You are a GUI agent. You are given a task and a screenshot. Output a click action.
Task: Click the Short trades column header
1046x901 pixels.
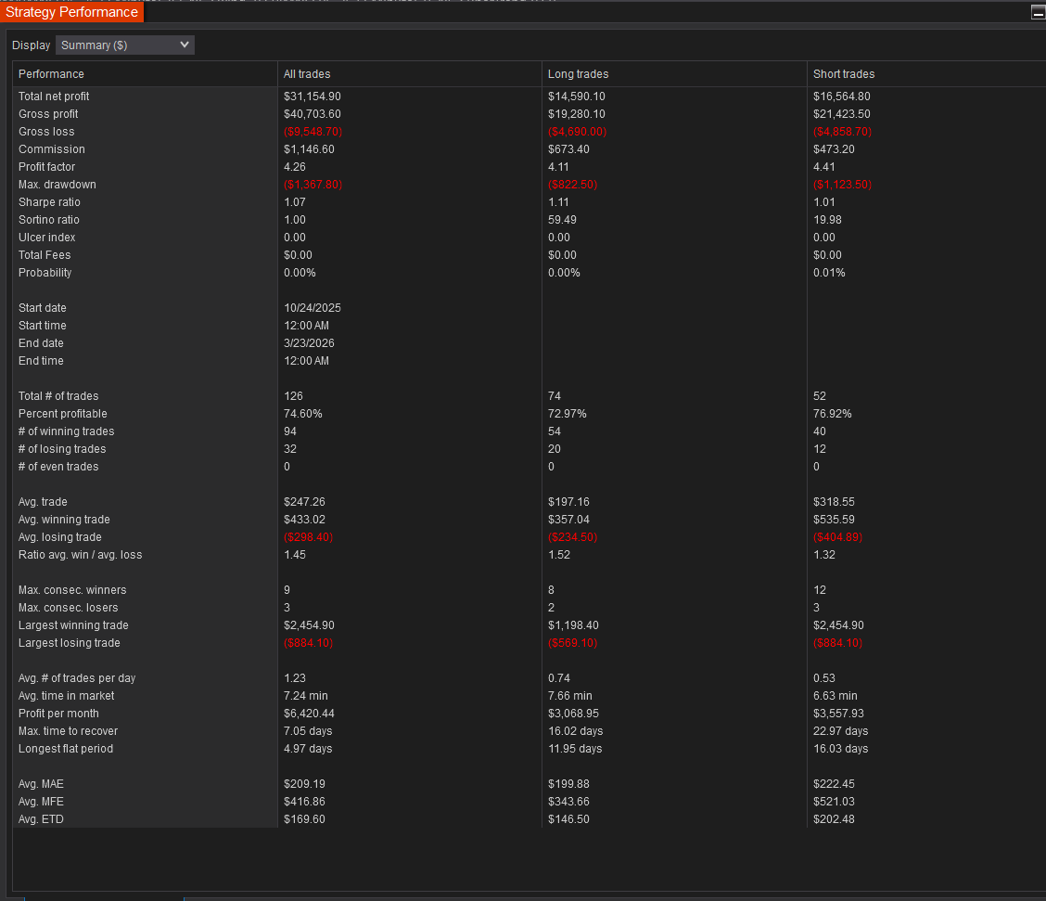[843, 74]
